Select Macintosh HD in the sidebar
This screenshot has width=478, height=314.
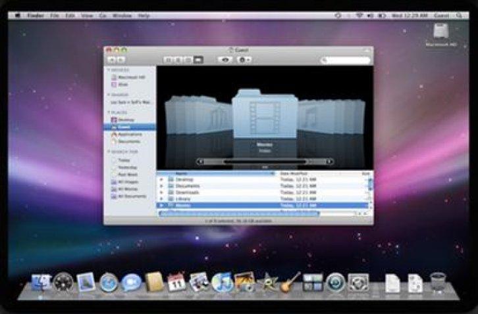pyautogui.click(x=128, y=78)
